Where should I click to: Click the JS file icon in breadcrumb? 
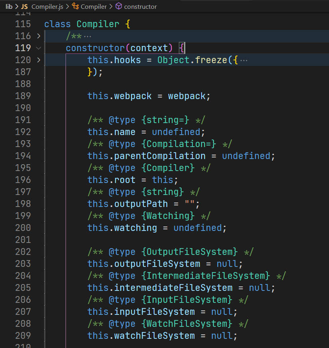(24, 7)
